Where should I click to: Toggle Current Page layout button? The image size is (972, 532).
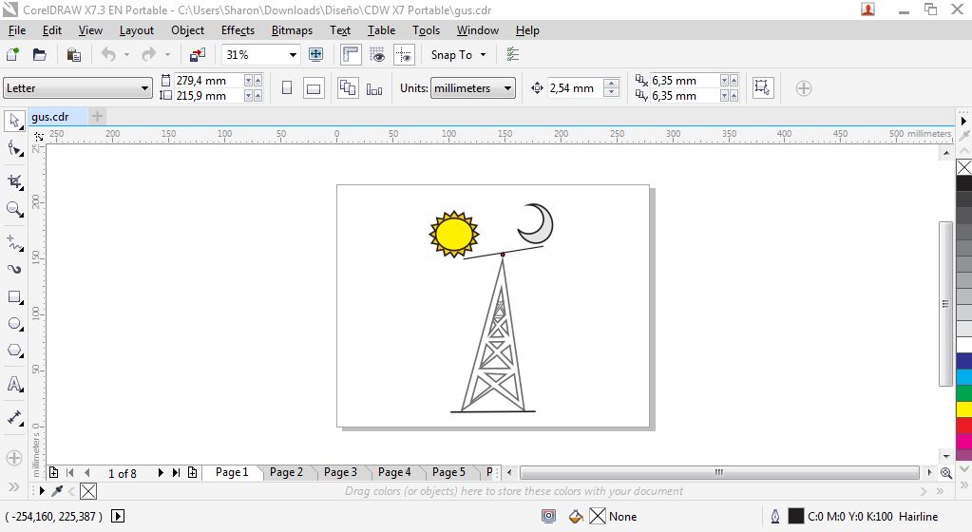[374, 88]
